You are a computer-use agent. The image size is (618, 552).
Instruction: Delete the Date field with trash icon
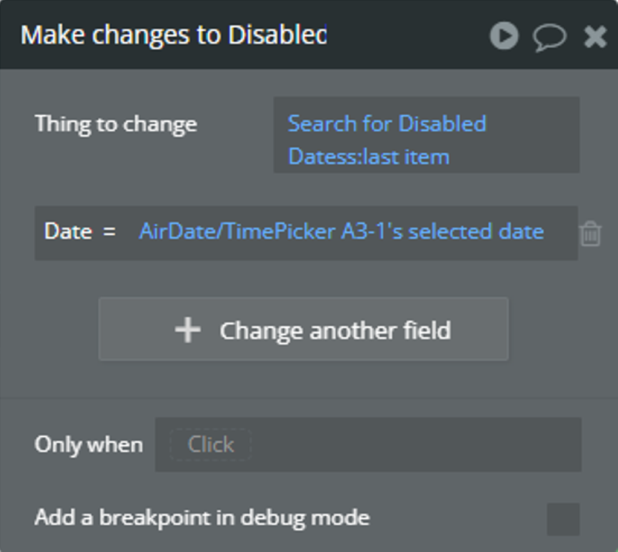590,233
